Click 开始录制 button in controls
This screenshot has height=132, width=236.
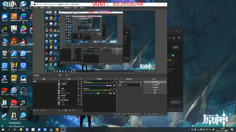(155, 85)
